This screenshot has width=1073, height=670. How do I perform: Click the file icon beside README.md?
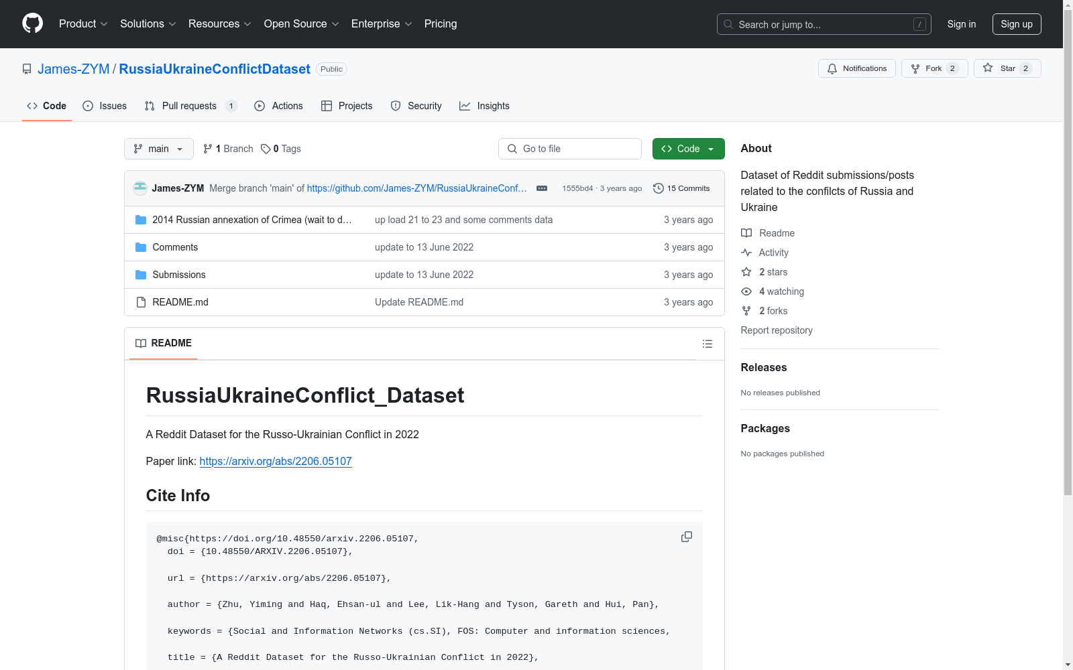click(141, 302)
